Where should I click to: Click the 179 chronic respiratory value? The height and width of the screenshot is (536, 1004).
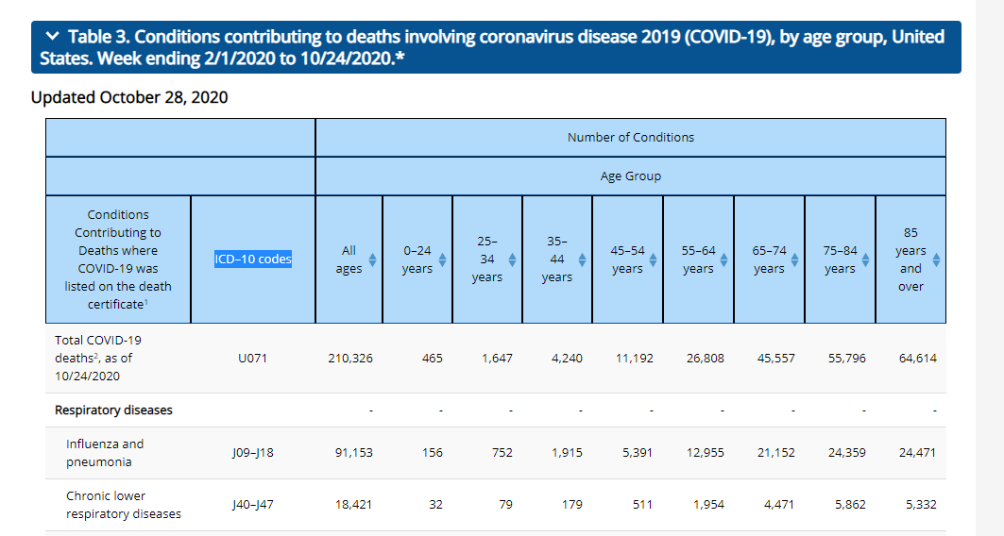point(571,505)
